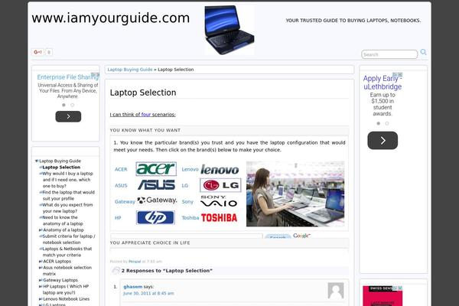Click inside the Search input field
This screenshot has height=306, width=459.
pyautogui.click(x=389, y=54)
